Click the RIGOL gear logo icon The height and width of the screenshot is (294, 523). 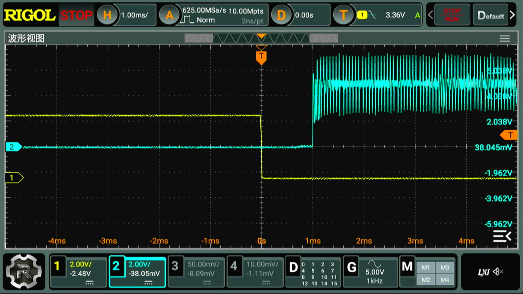24,271
